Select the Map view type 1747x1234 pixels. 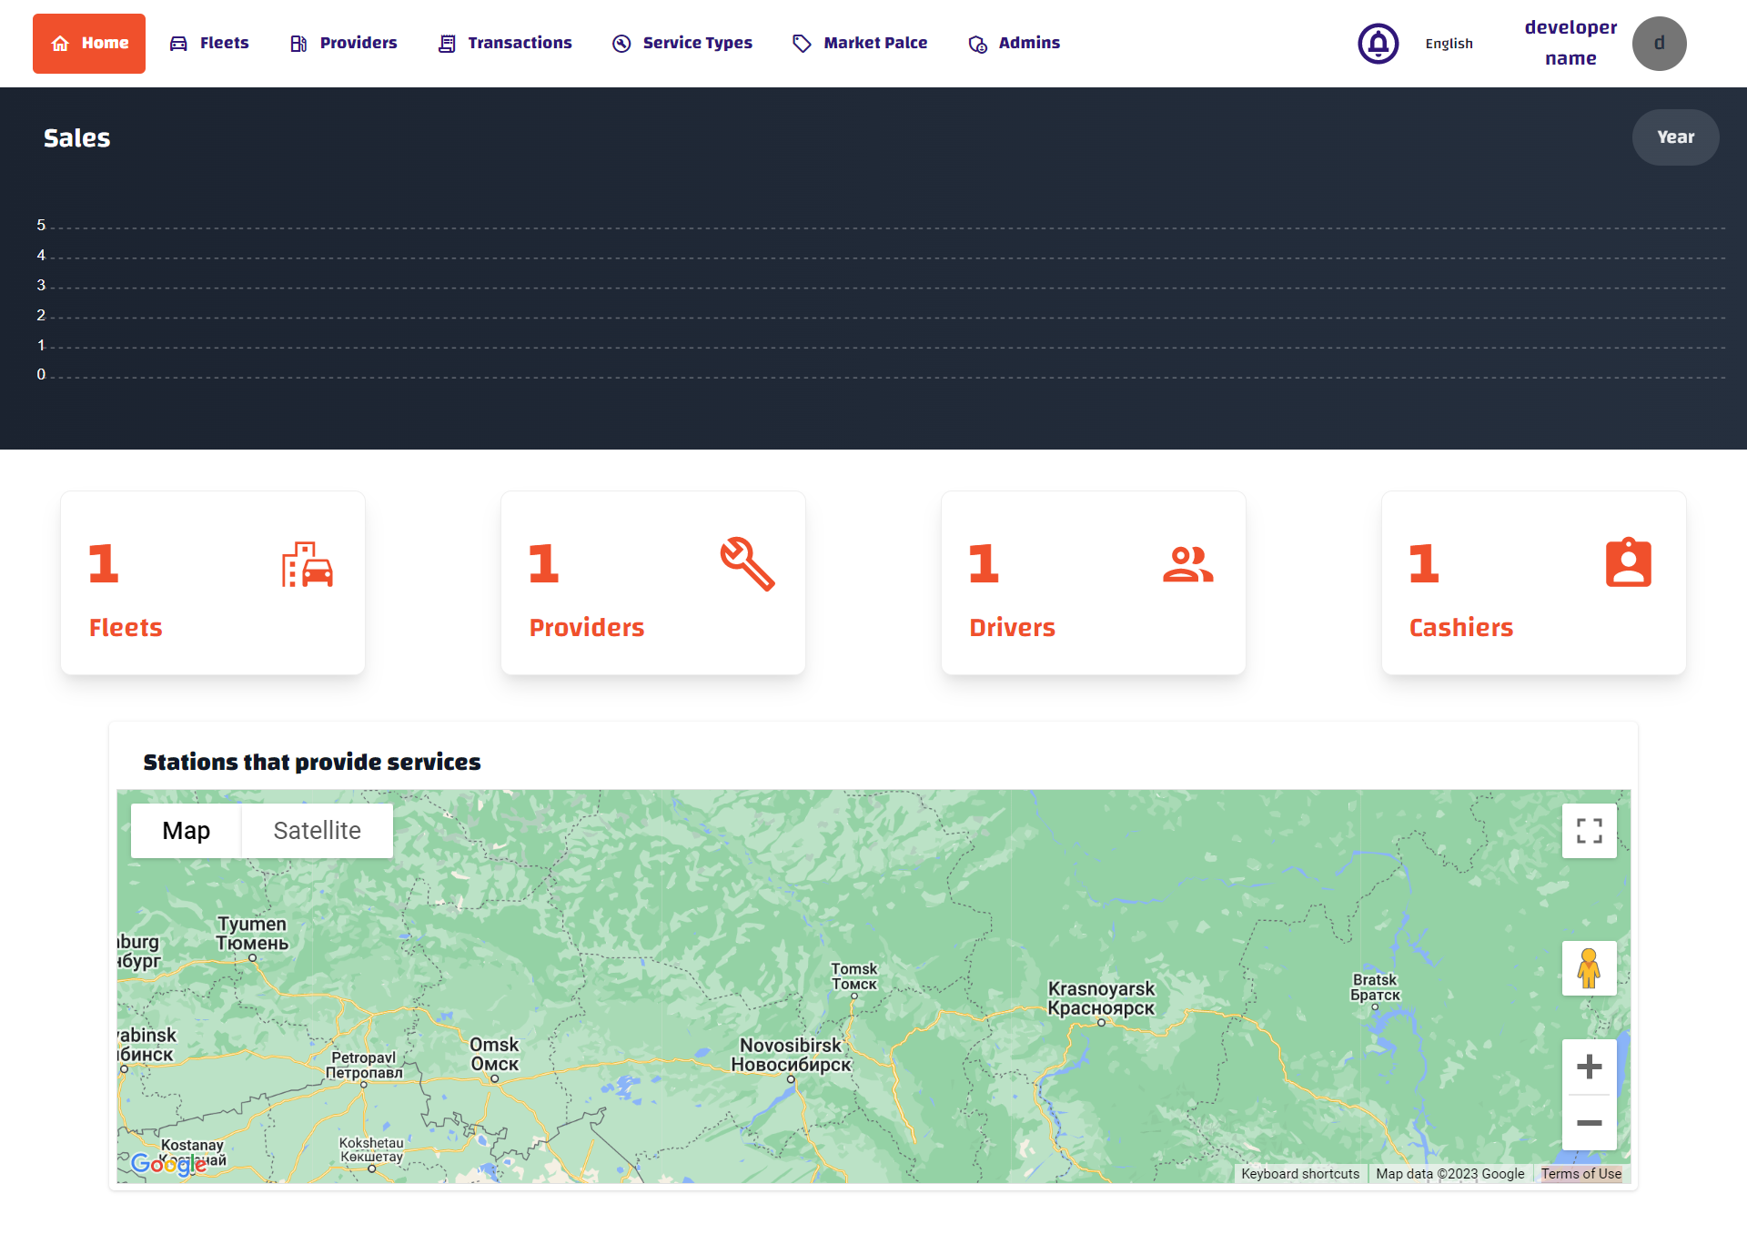pos(187,831)
